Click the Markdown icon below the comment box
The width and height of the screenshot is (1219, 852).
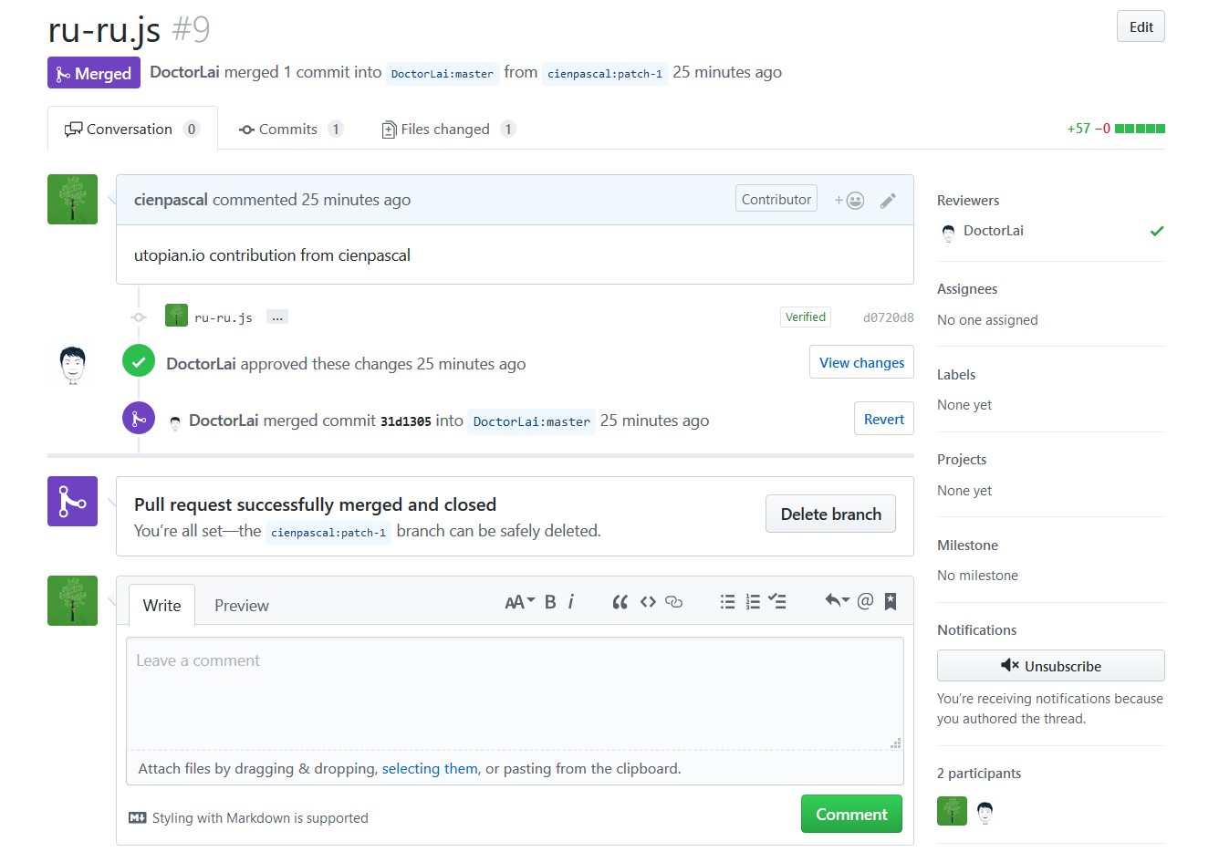138,817
